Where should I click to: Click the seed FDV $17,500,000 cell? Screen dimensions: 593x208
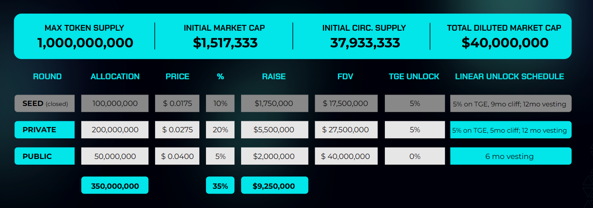[x=346, y=104]
